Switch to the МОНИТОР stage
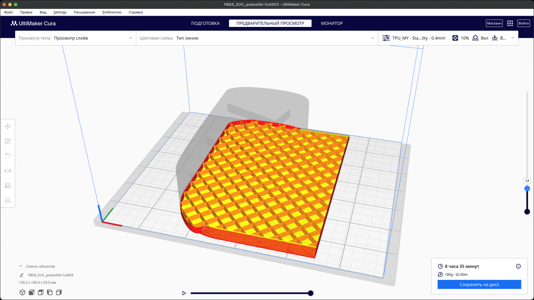Image resolution: width=534 pixels, height=300 pixels. tap(332, 23)
